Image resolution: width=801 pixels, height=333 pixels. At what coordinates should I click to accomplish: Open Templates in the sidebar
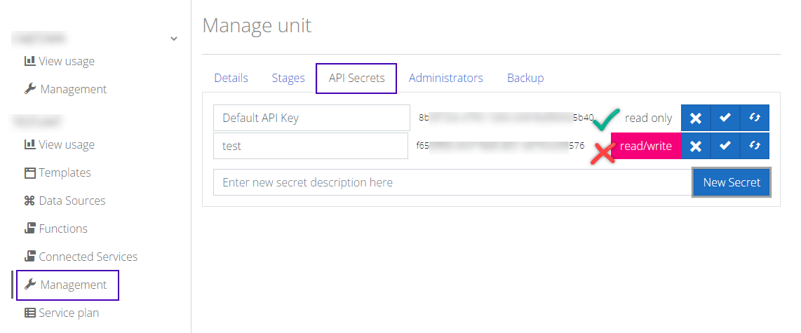(58, 172)
